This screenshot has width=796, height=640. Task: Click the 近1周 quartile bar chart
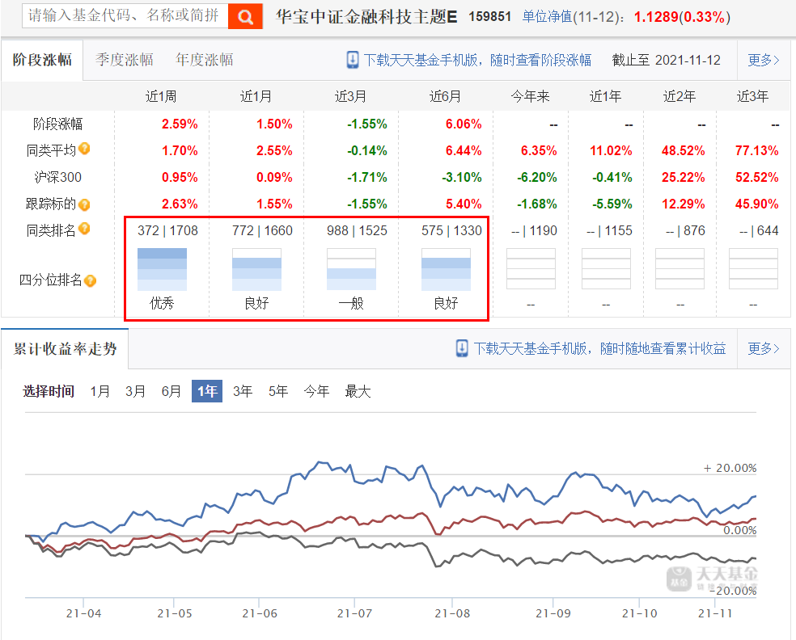point(162,269)
